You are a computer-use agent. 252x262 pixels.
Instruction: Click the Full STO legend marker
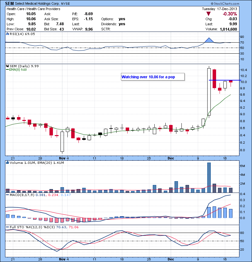(x=7, y=227)
